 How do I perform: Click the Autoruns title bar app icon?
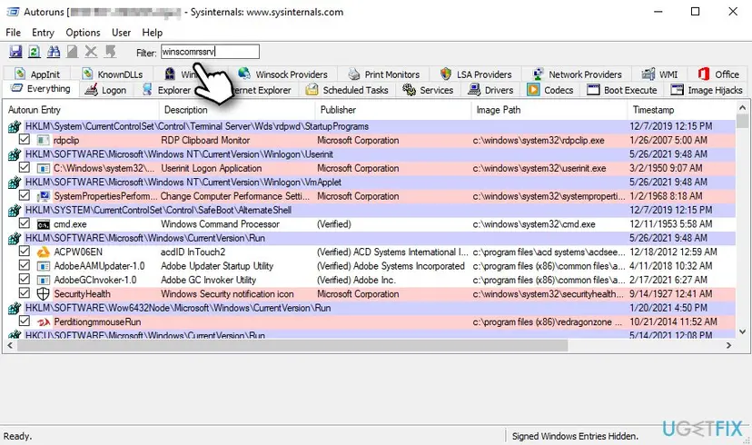point(13,12)
